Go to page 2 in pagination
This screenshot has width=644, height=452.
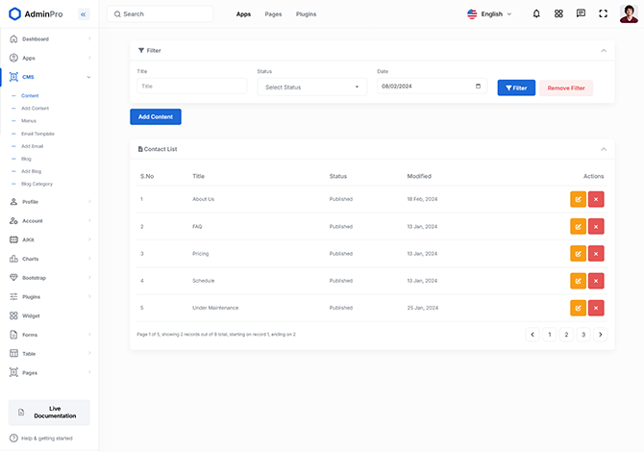pyautogui.click(x=566, y=335)
